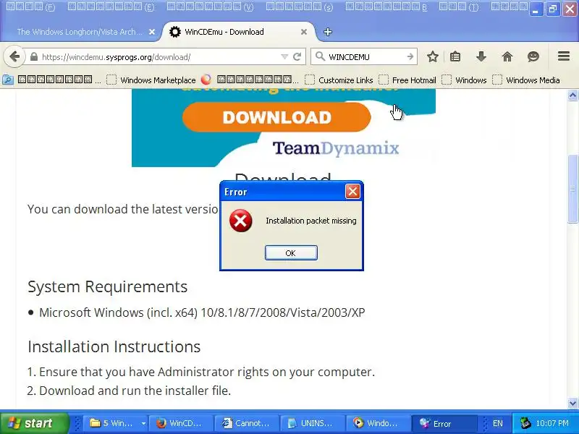579x434 pixels.
Task: Open the Firefox hamburger menu
Action: pyautogui.click(x=564, y=56)
